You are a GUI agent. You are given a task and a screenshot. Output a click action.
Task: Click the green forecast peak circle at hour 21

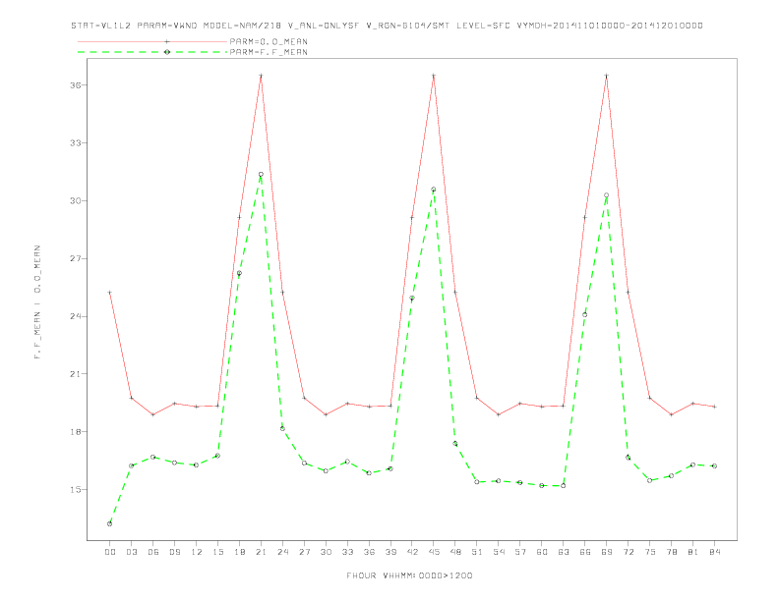point(261,175)
